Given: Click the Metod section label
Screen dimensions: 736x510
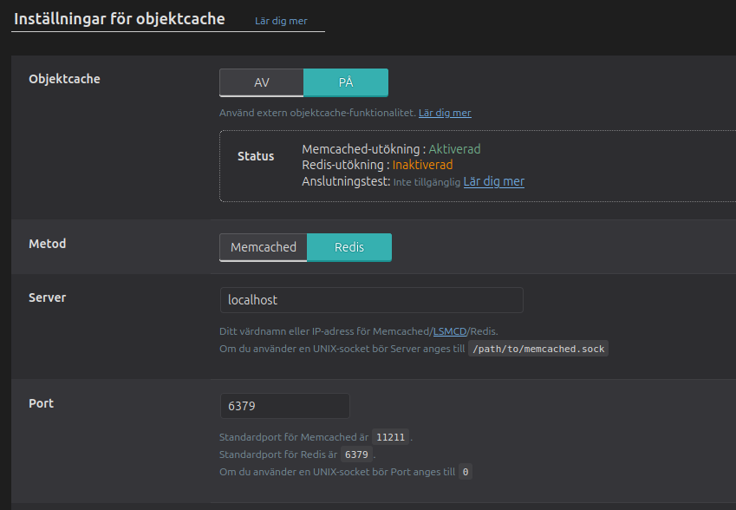Looking at the screenshot, I should (x=48, y=244).
